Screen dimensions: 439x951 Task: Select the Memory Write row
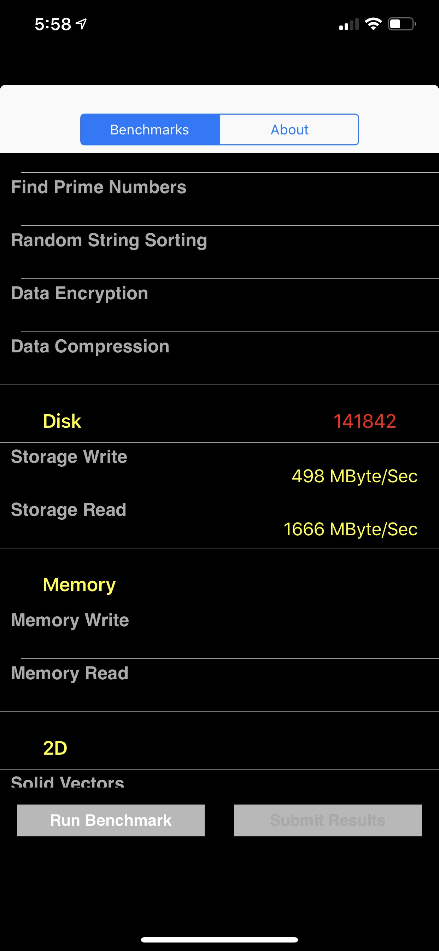pos(219,632)
